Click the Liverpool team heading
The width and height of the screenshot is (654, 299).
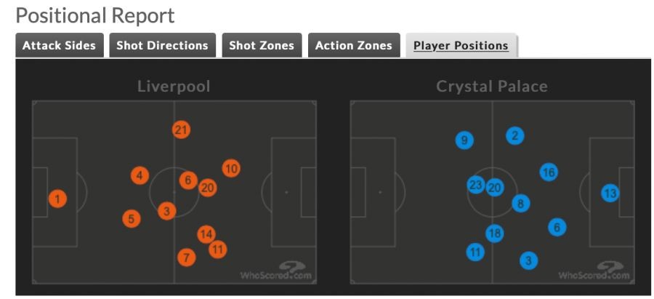(x=174, y=87)
